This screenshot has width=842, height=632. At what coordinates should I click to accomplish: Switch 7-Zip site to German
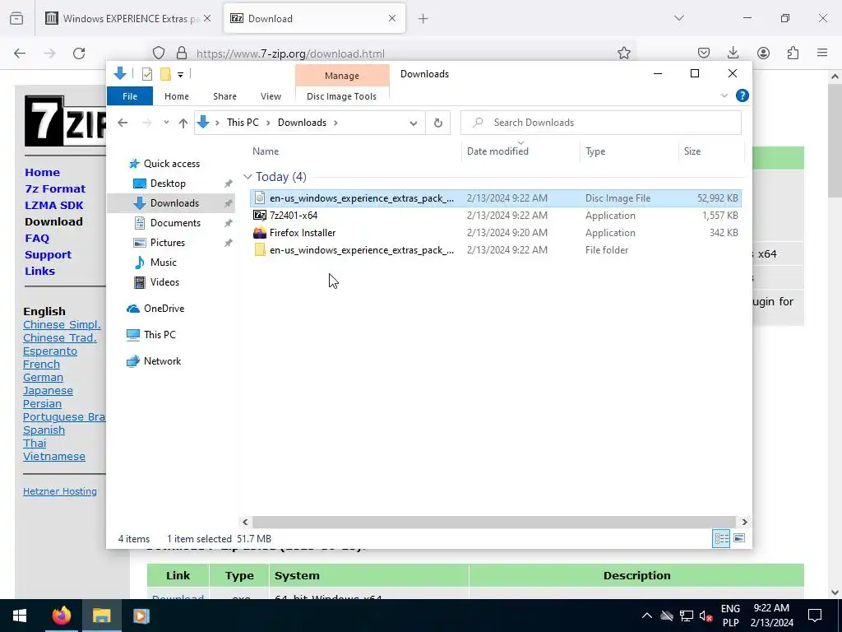click(x=43, y=377)
